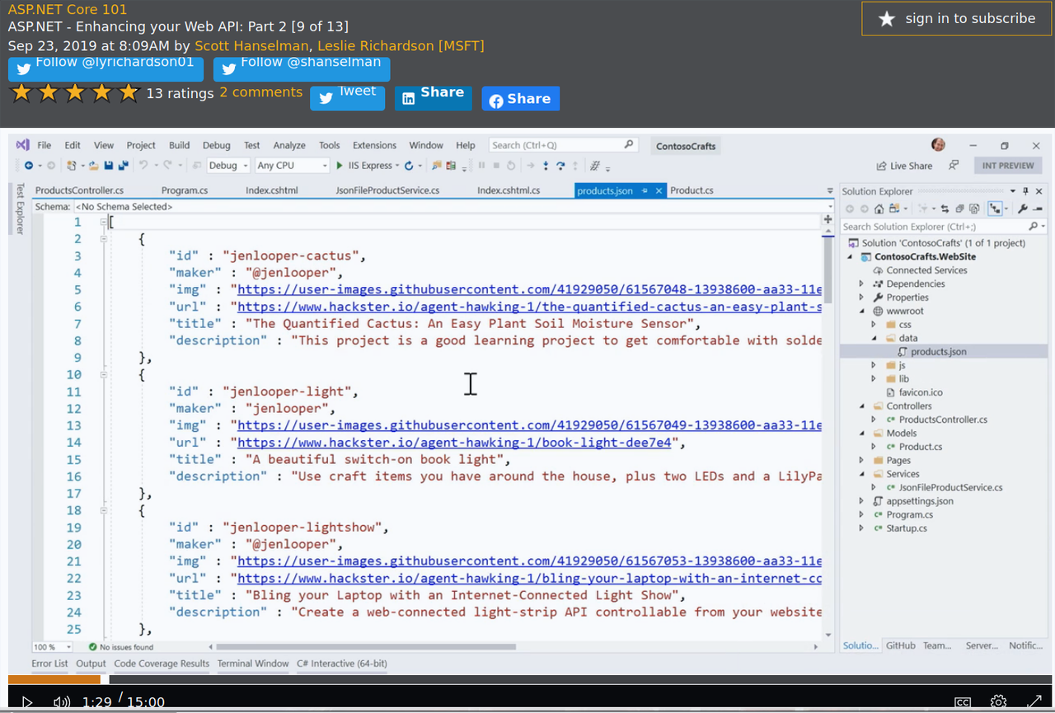Click Live Share
This screenshot has height=713, width=1055.
coord(905,166)
